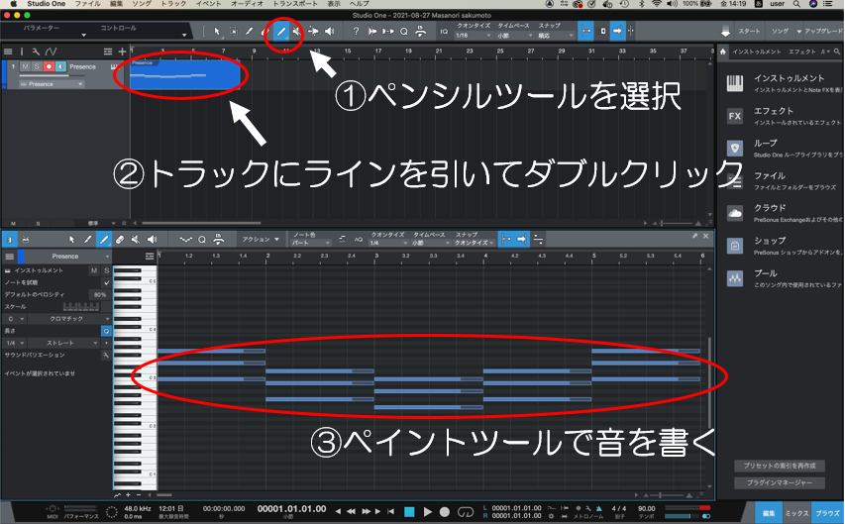This screenshot has width=845, height=524.
Task: Click the question mark help icon
Action: 356,32
